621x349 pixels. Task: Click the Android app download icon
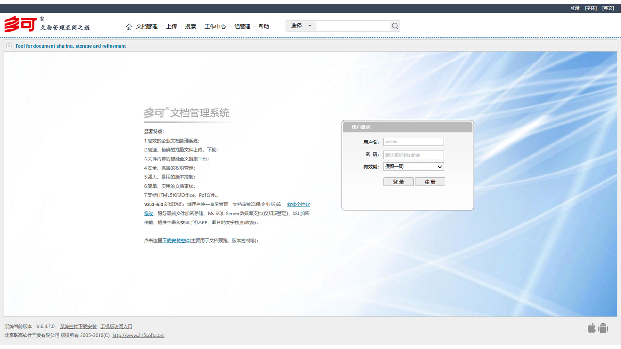[x=604, y=328]
